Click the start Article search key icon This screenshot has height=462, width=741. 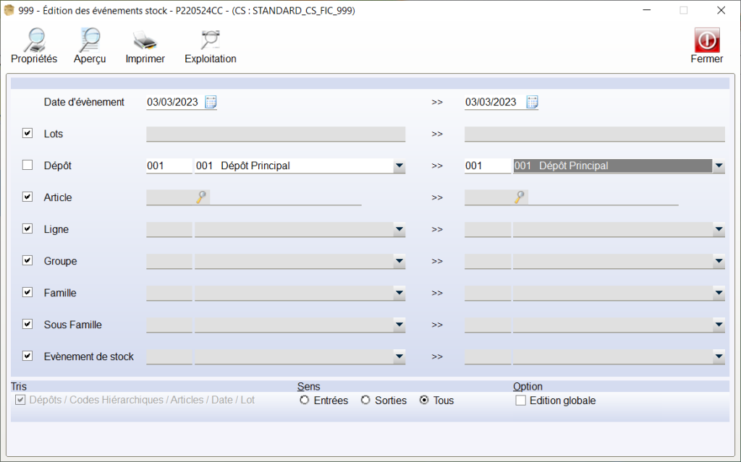pyautogui.click(x=201, y=197)
